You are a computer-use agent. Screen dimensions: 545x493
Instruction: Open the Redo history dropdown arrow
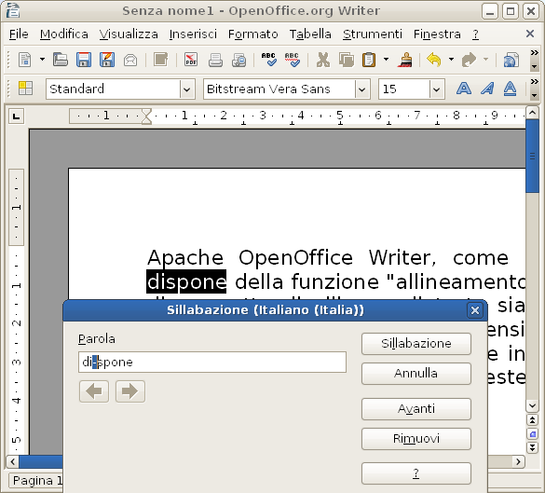click(486, 60)
